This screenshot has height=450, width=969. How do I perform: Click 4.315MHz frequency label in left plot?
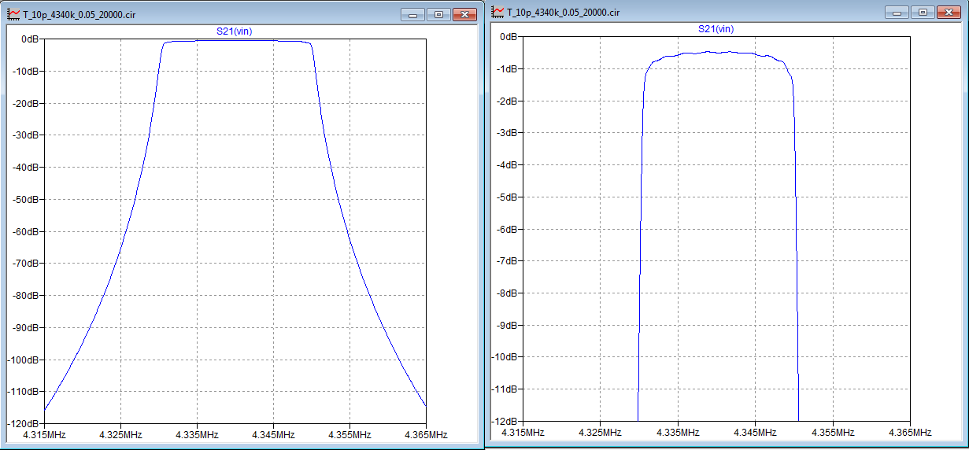coord(44,434)
